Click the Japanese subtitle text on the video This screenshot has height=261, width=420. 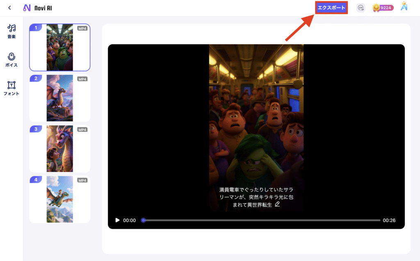coord(255,197)
